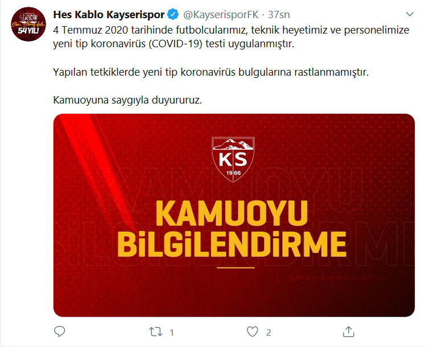Open the Kamuoyu Bilgilendirme image
The width and height of the screenshot is (425, 347).
click(x=234, y=215)
